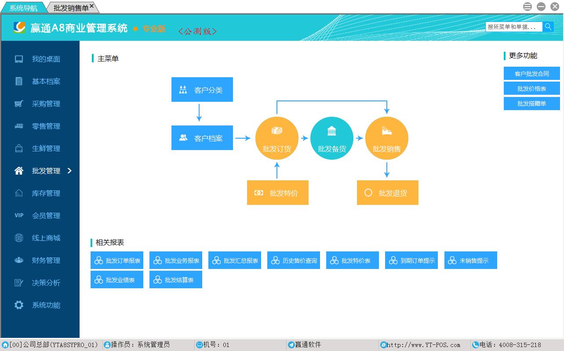
Task: Click the 客户分类 tile
Action: (x=202, y=90)
